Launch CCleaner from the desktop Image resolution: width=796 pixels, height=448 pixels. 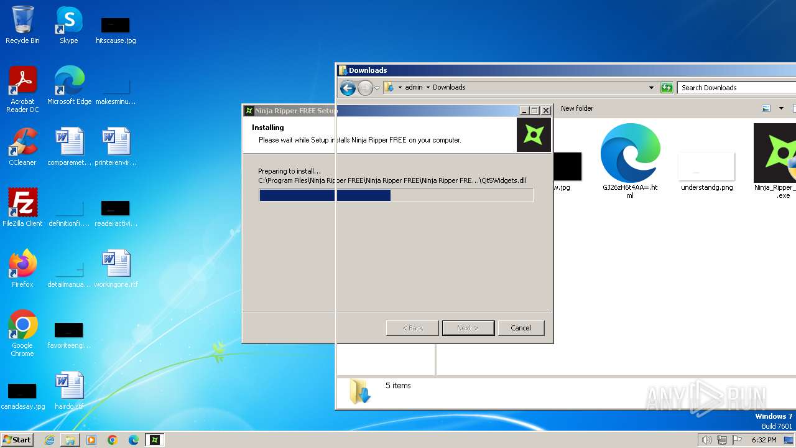point(22,147)
